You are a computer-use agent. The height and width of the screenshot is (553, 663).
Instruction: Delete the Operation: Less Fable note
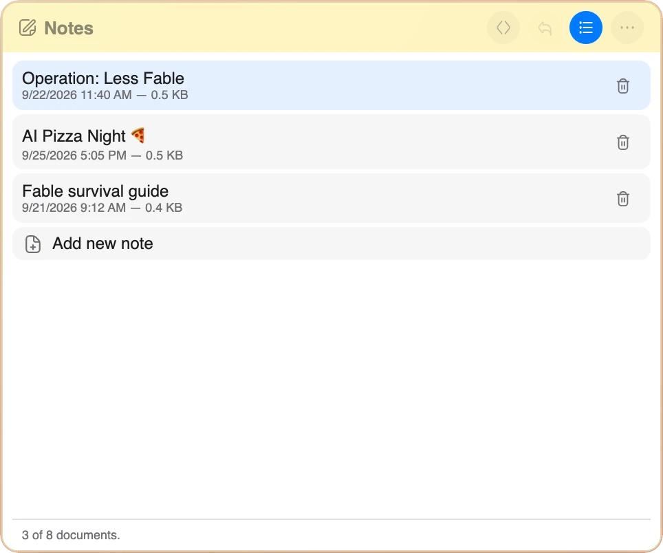click(623, 86)
